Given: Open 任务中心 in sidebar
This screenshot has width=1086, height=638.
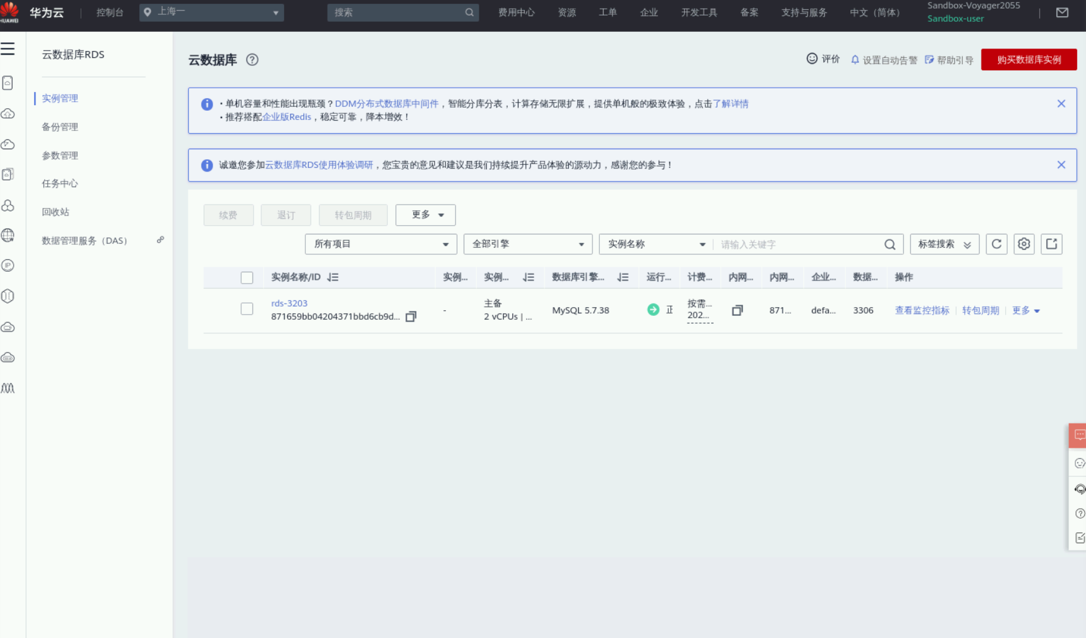Looking at the screenshot, I should click(x=60, y=183).
